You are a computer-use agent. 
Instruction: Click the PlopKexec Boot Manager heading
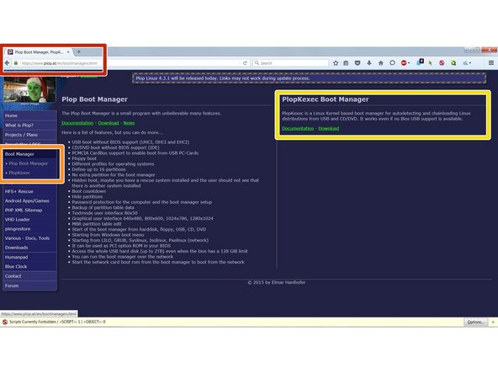326,99
